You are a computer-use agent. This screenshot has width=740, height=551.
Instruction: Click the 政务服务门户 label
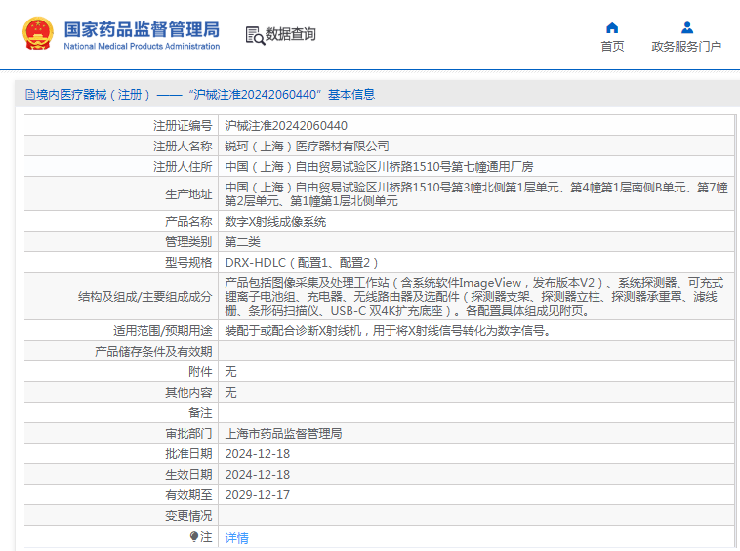coord(686,46)
